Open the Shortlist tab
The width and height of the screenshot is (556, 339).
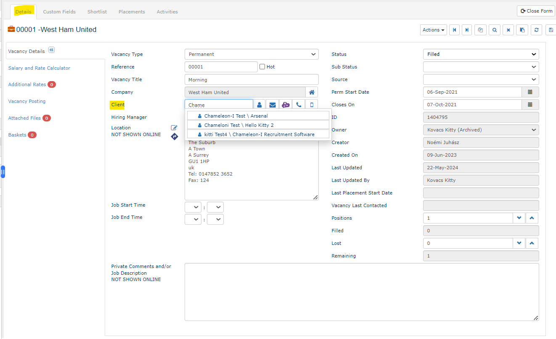coord(97,12)
